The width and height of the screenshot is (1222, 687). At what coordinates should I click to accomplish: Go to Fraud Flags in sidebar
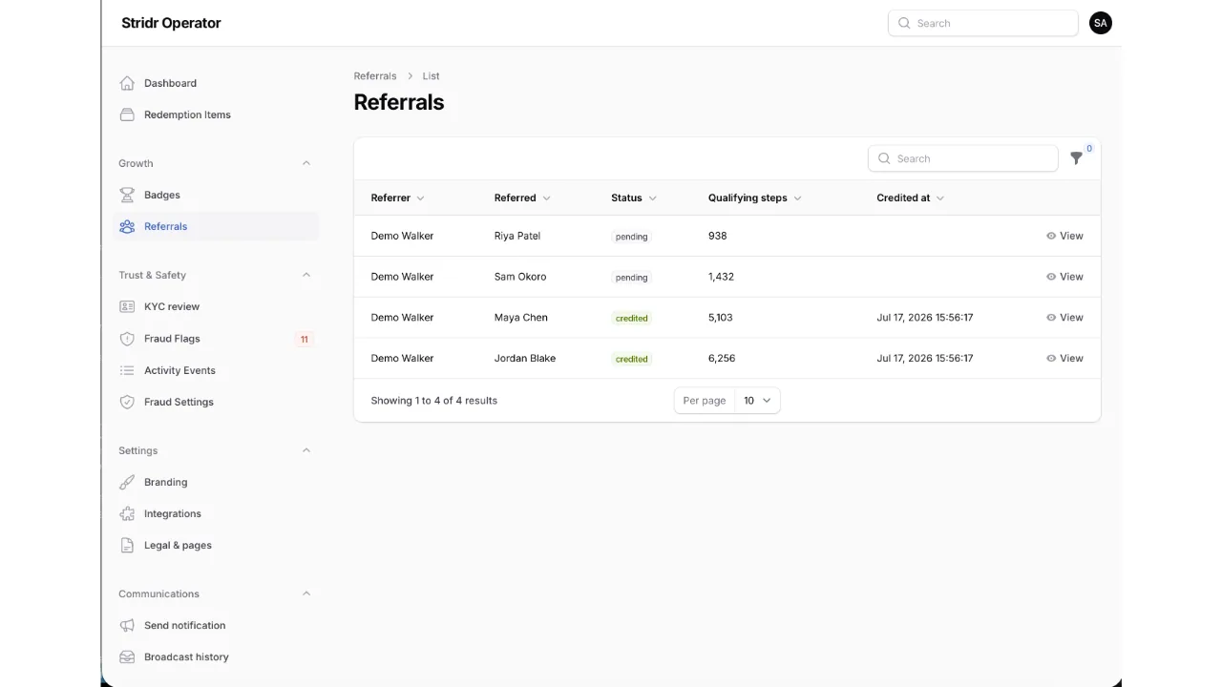[x=218, y=339]
